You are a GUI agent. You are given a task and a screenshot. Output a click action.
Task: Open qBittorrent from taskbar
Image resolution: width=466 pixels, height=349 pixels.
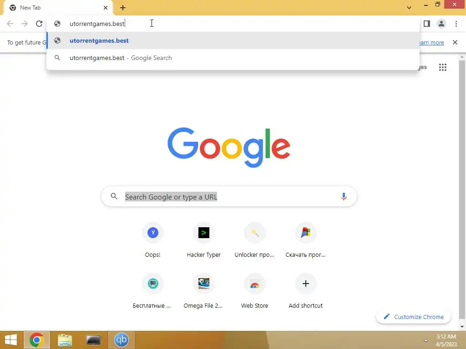121,340
